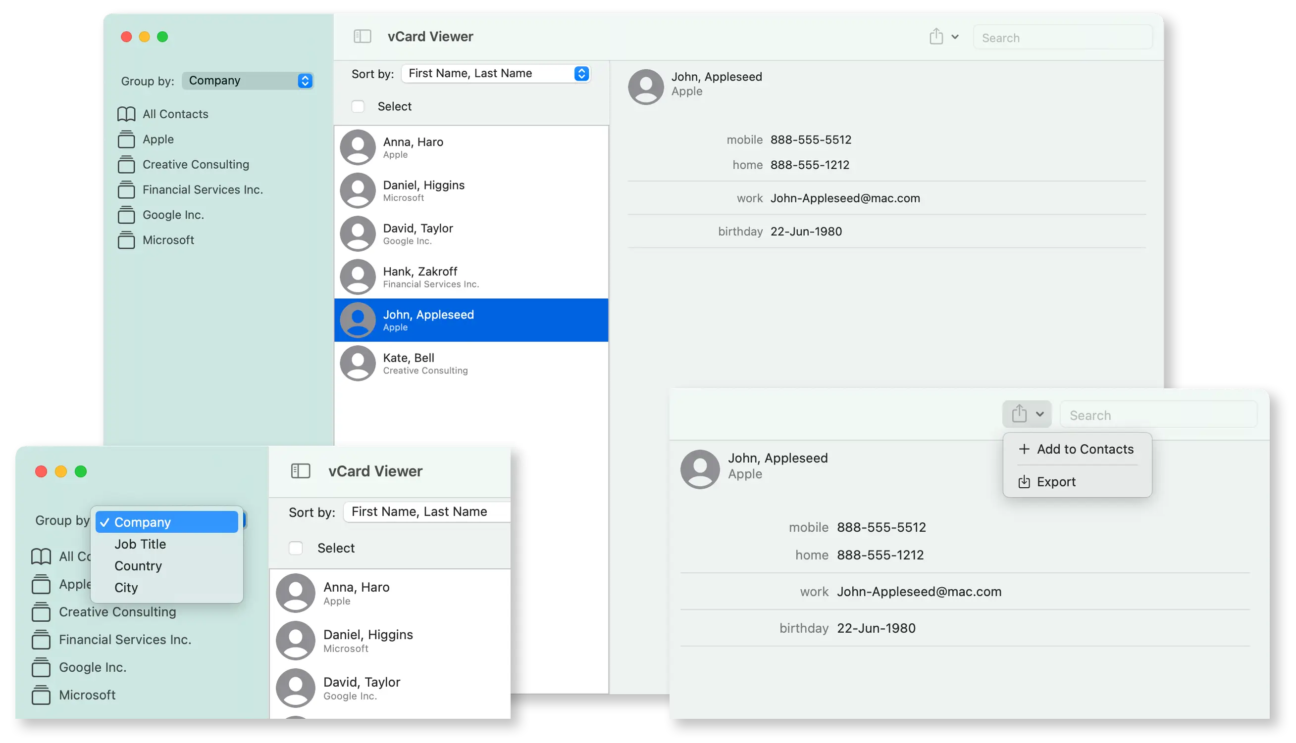This screenshot has height=743, width=1296.
Task: Choose City in Group by menu
Action: (166, 587)
